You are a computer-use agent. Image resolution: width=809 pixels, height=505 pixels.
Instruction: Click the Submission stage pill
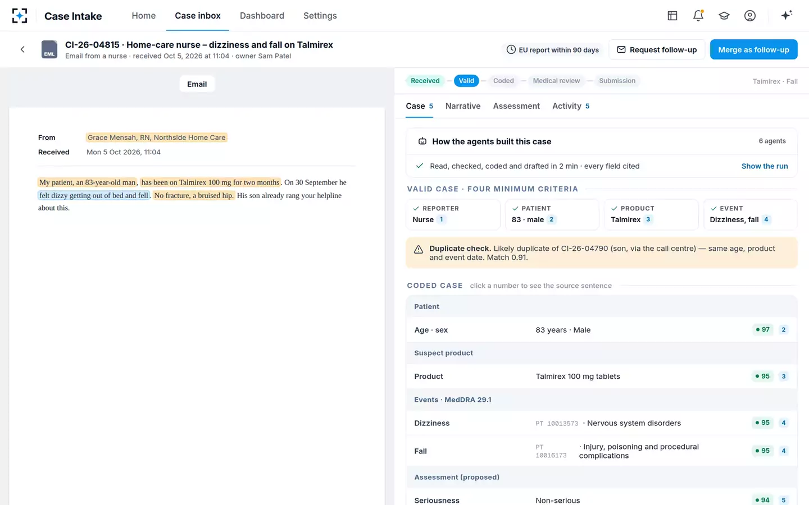tap(617, 81)
